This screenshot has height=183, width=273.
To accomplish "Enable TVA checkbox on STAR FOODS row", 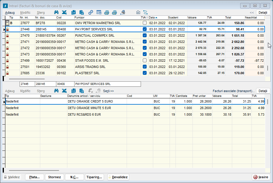I will [x=145, y=61].
